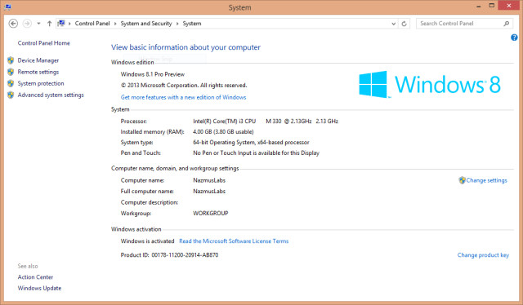Image resolution: width=523 pixels, height=305 pixels.
Task: Open Read the Microsoft Software License Terms
Action: pos(234,241)
